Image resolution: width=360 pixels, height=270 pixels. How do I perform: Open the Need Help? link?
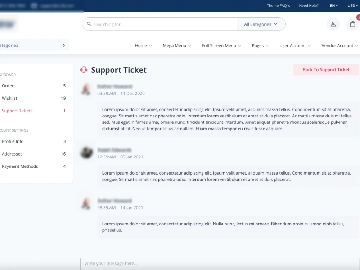(x=309, y=6)
